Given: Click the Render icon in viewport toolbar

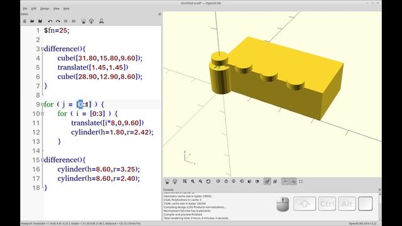Looking at the screenshot, I should pyautogui.click(x=175, y=181).
